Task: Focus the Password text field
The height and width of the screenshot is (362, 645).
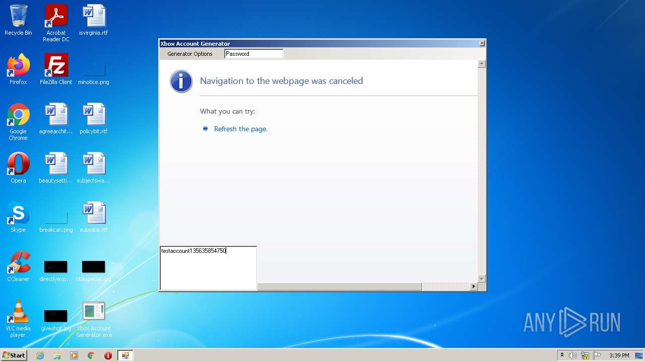Action: [253, 54]
